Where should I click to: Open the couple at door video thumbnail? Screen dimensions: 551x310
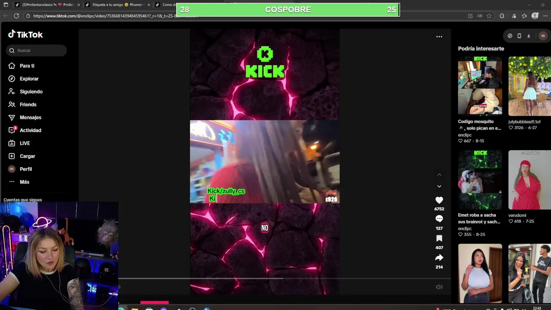tap(529, 273)
